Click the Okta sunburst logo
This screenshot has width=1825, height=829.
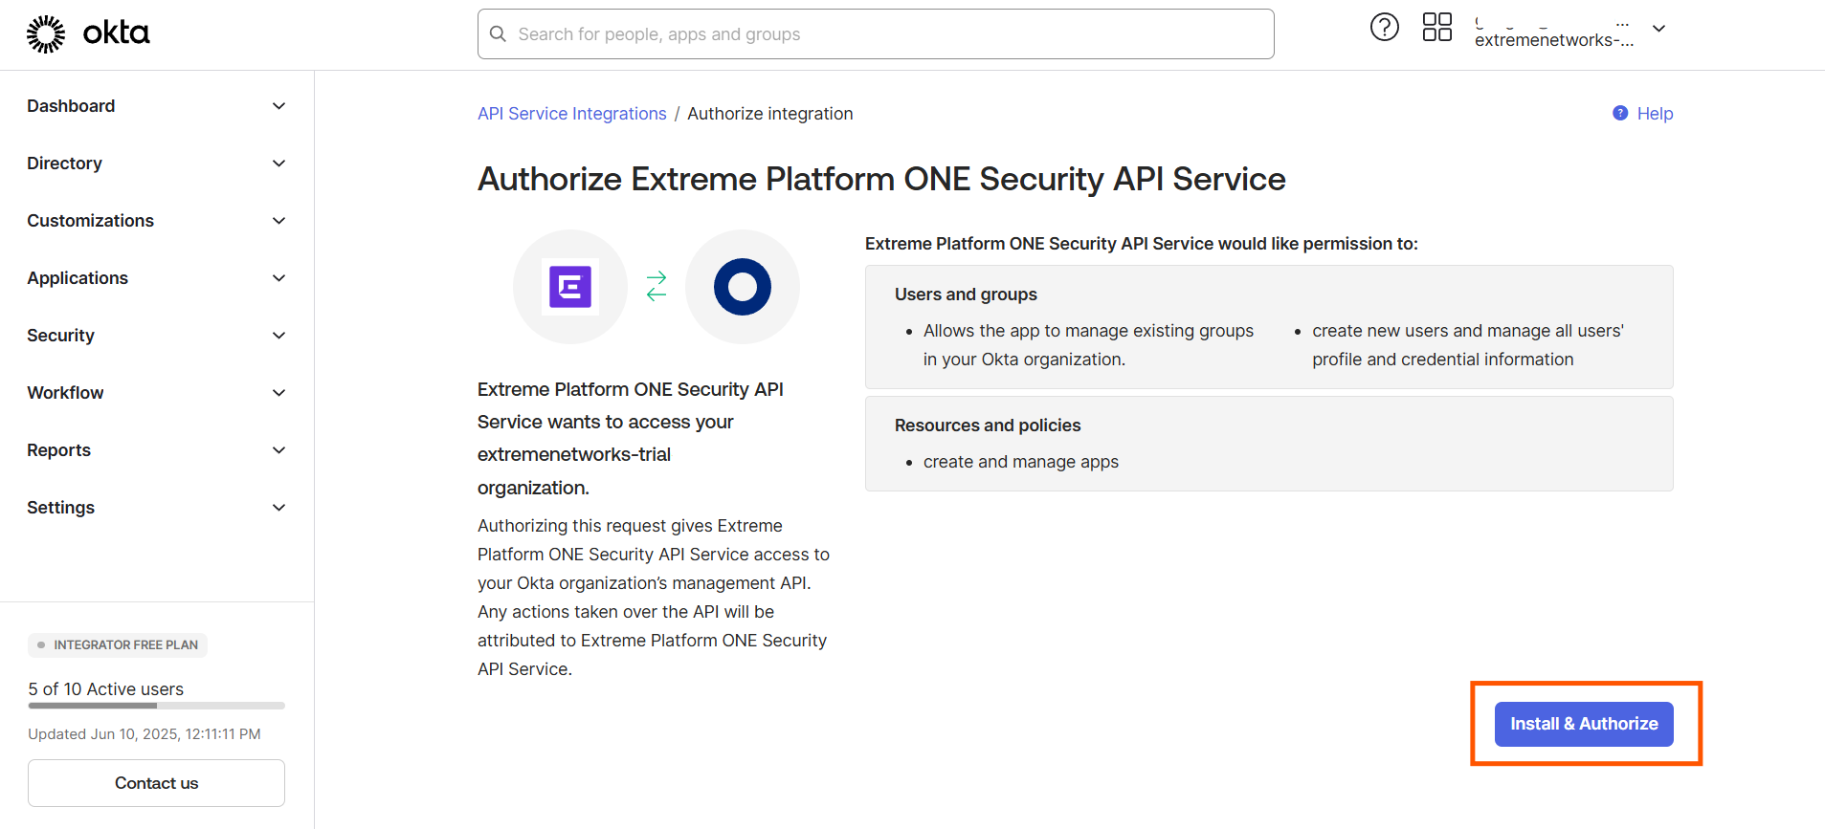[46, 34]
